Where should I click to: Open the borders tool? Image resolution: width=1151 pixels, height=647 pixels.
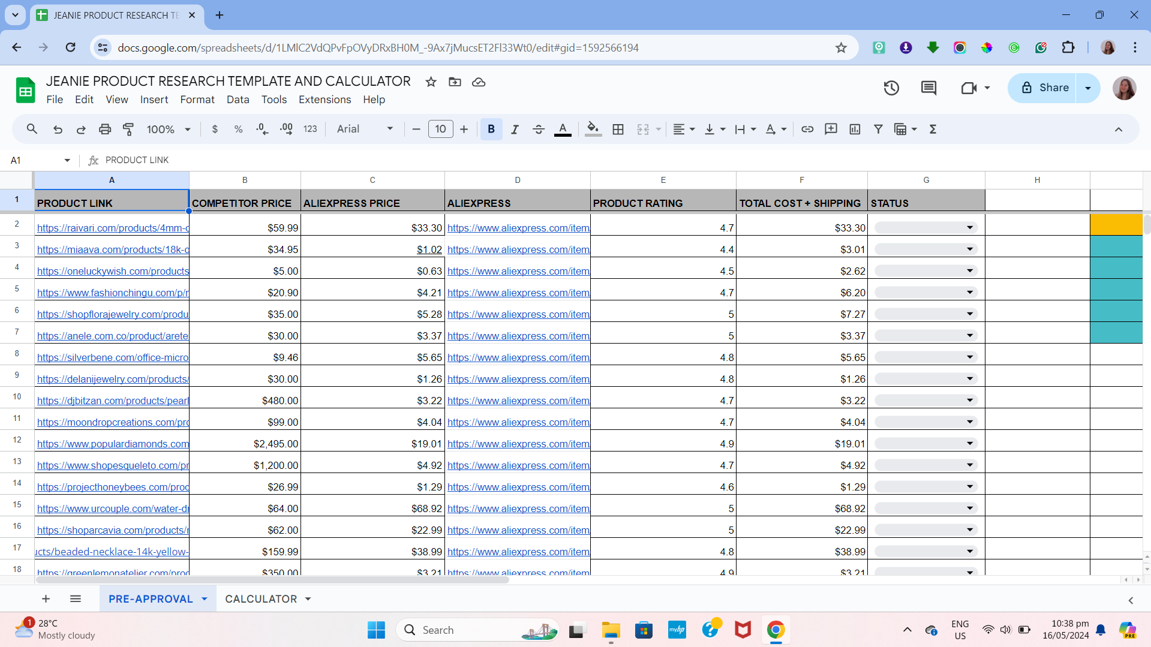coord(618,129)
